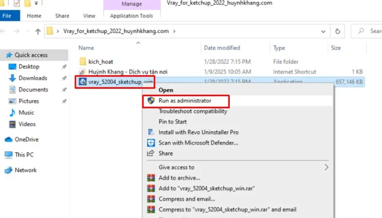Viewport: 382px width, 218px height.
Task: Choose Pin to Start in context menu
Action: [x=173, y=122]
